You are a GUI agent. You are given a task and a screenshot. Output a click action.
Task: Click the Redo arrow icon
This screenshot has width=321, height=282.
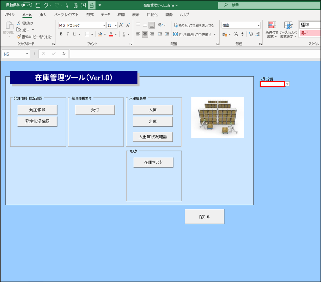[56, 5]
